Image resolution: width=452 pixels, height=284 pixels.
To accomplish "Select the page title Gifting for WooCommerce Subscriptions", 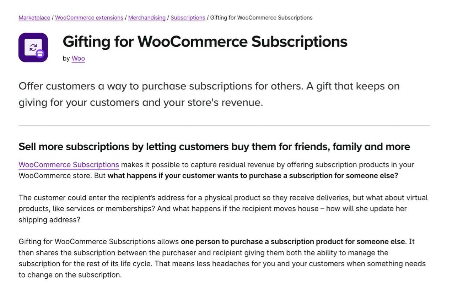I will click(205, 42).
